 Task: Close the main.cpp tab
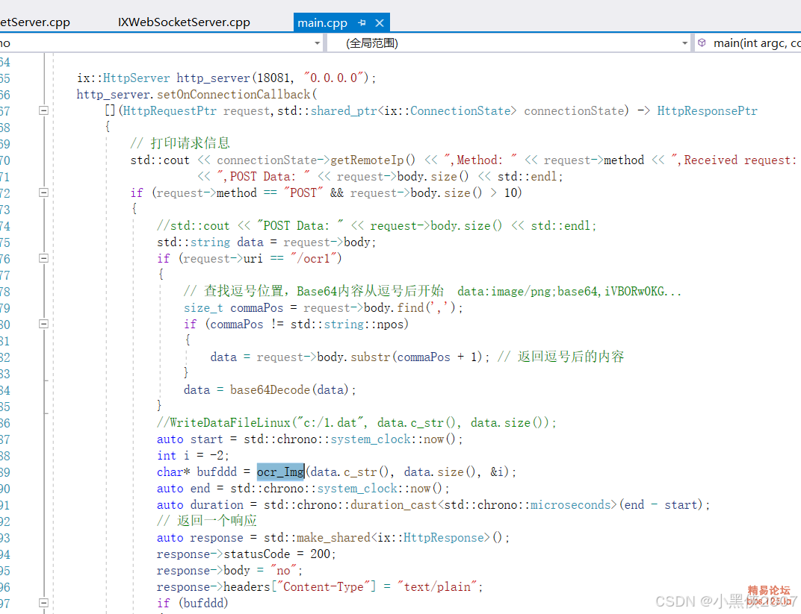click(380, 22)
